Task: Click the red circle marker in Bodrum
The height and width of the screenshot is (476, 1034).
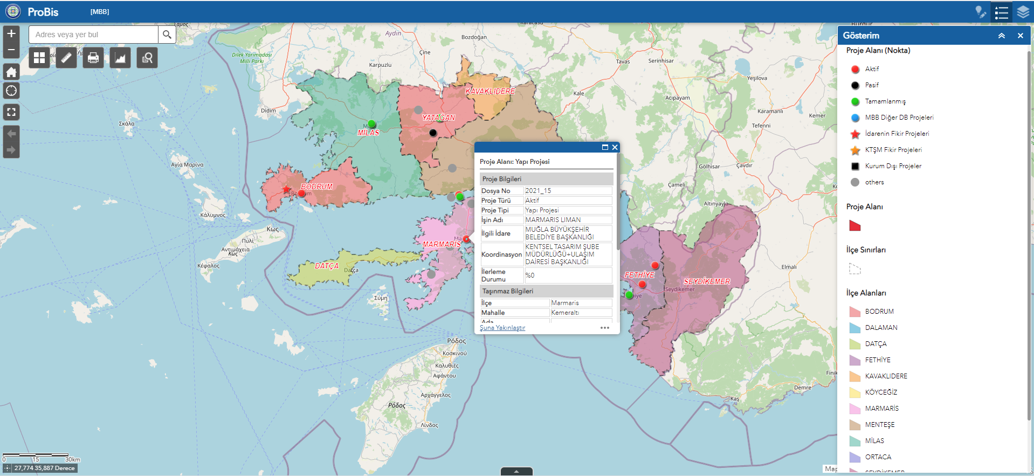Action: 301,193
